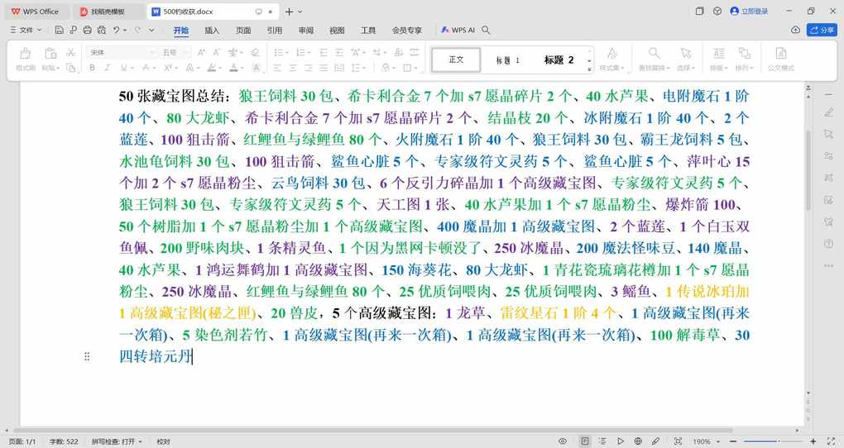Click the Save icon in quick toolbar

coord(60,30)
